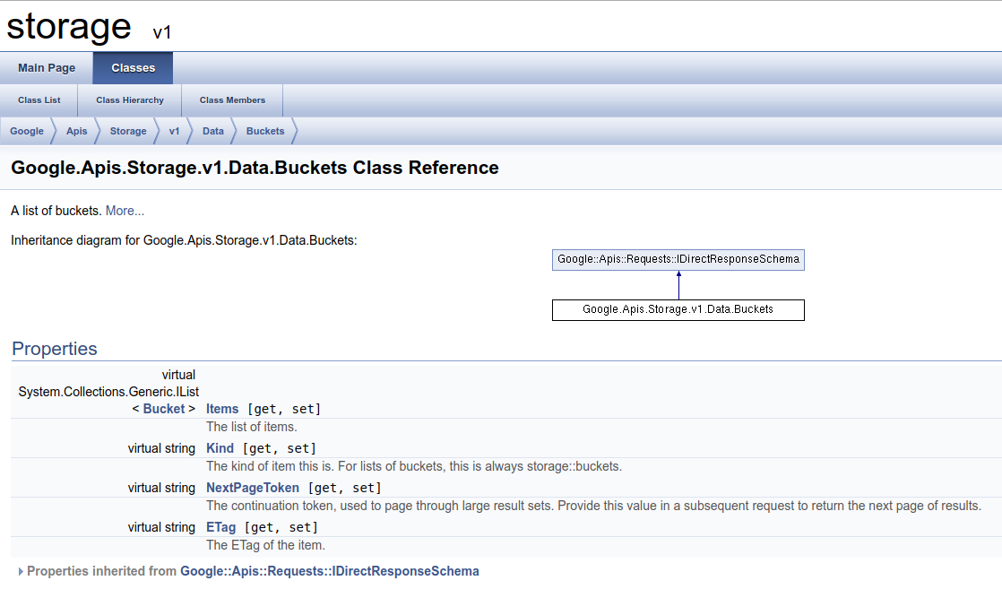This screenshot has width=1002, height=598.
Task: Click the continuation token description text
Action: tap(593, 506)
